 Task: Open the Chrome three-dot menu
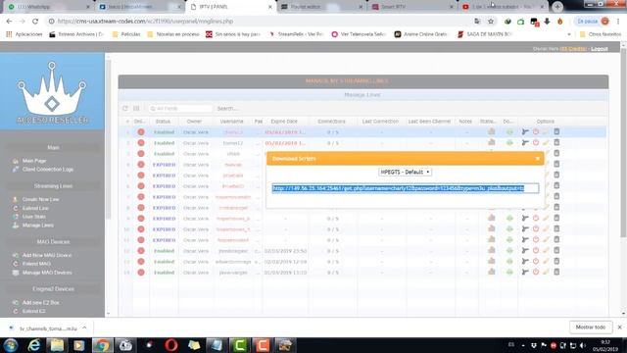(618, 22)
